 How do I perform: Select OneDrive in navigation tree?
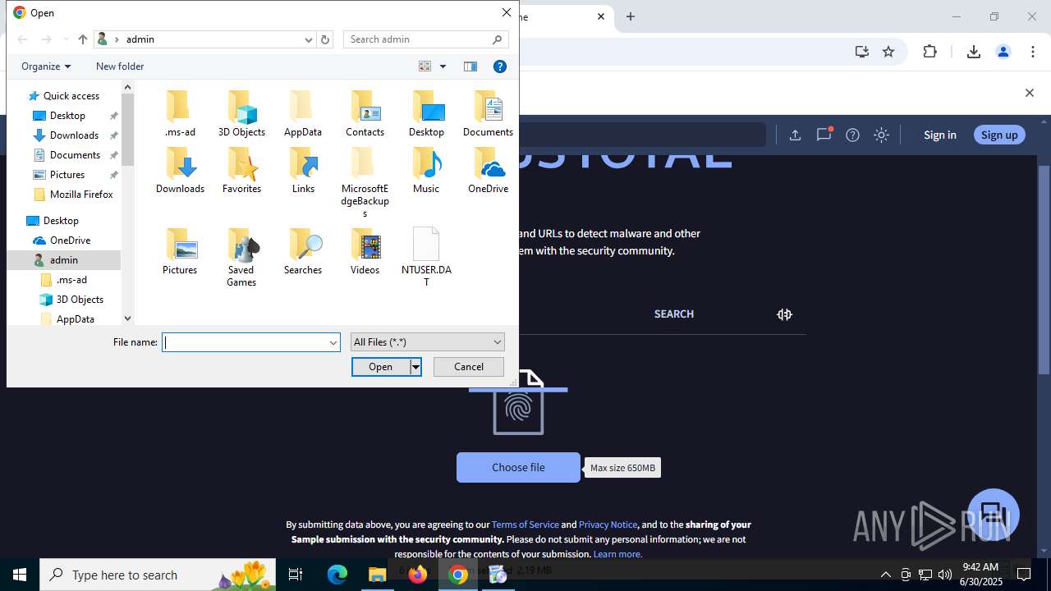point(70,241)
